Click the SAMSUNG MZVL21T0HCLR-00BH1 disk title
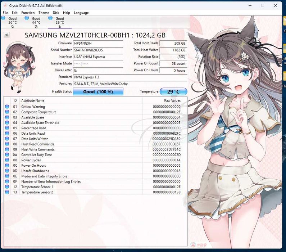This screenshot has height=252, width=286. (x=95, y=35)
